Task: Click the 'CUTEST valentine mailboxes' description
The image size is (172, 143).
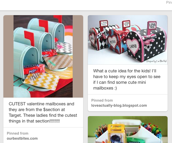Action: tap(43, 112)
